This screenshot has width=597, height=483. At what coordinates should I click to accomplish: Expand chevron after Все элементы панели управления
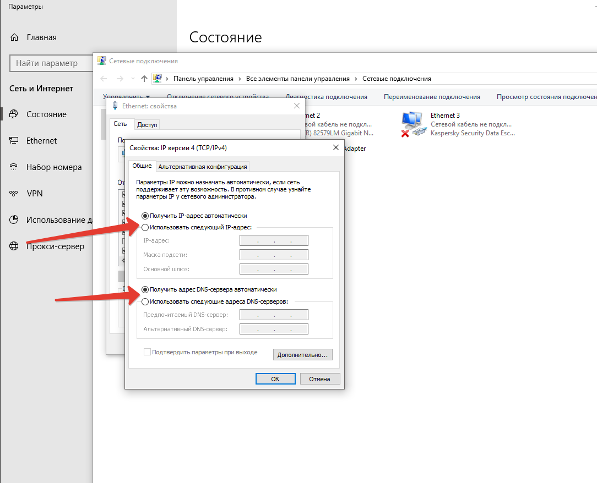pos(356,79)
